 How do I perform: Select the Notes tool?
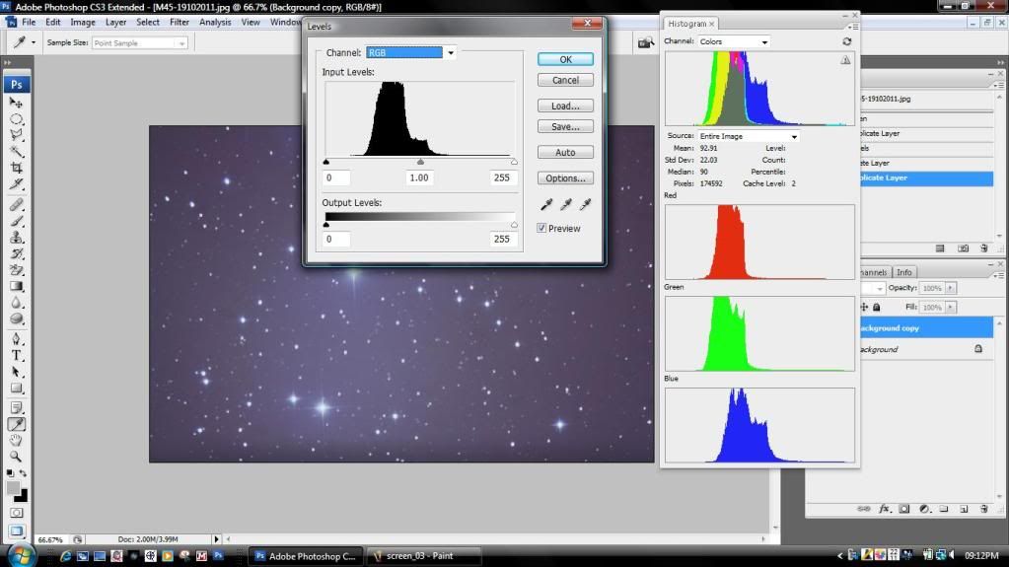16,408
